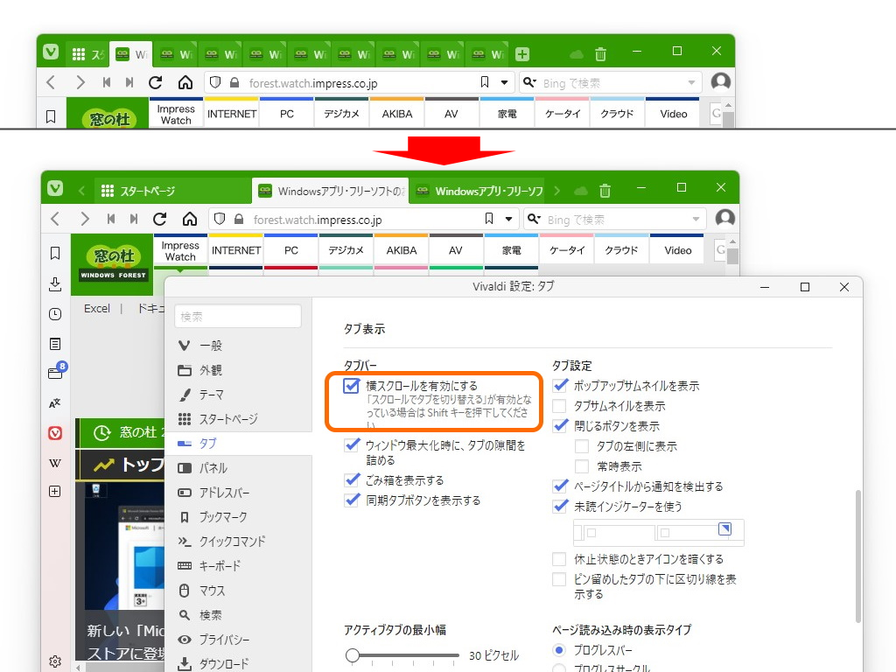Open the AKIBA section on Impress Watch
Screen dimensions: 896x672
pos(401,249)
